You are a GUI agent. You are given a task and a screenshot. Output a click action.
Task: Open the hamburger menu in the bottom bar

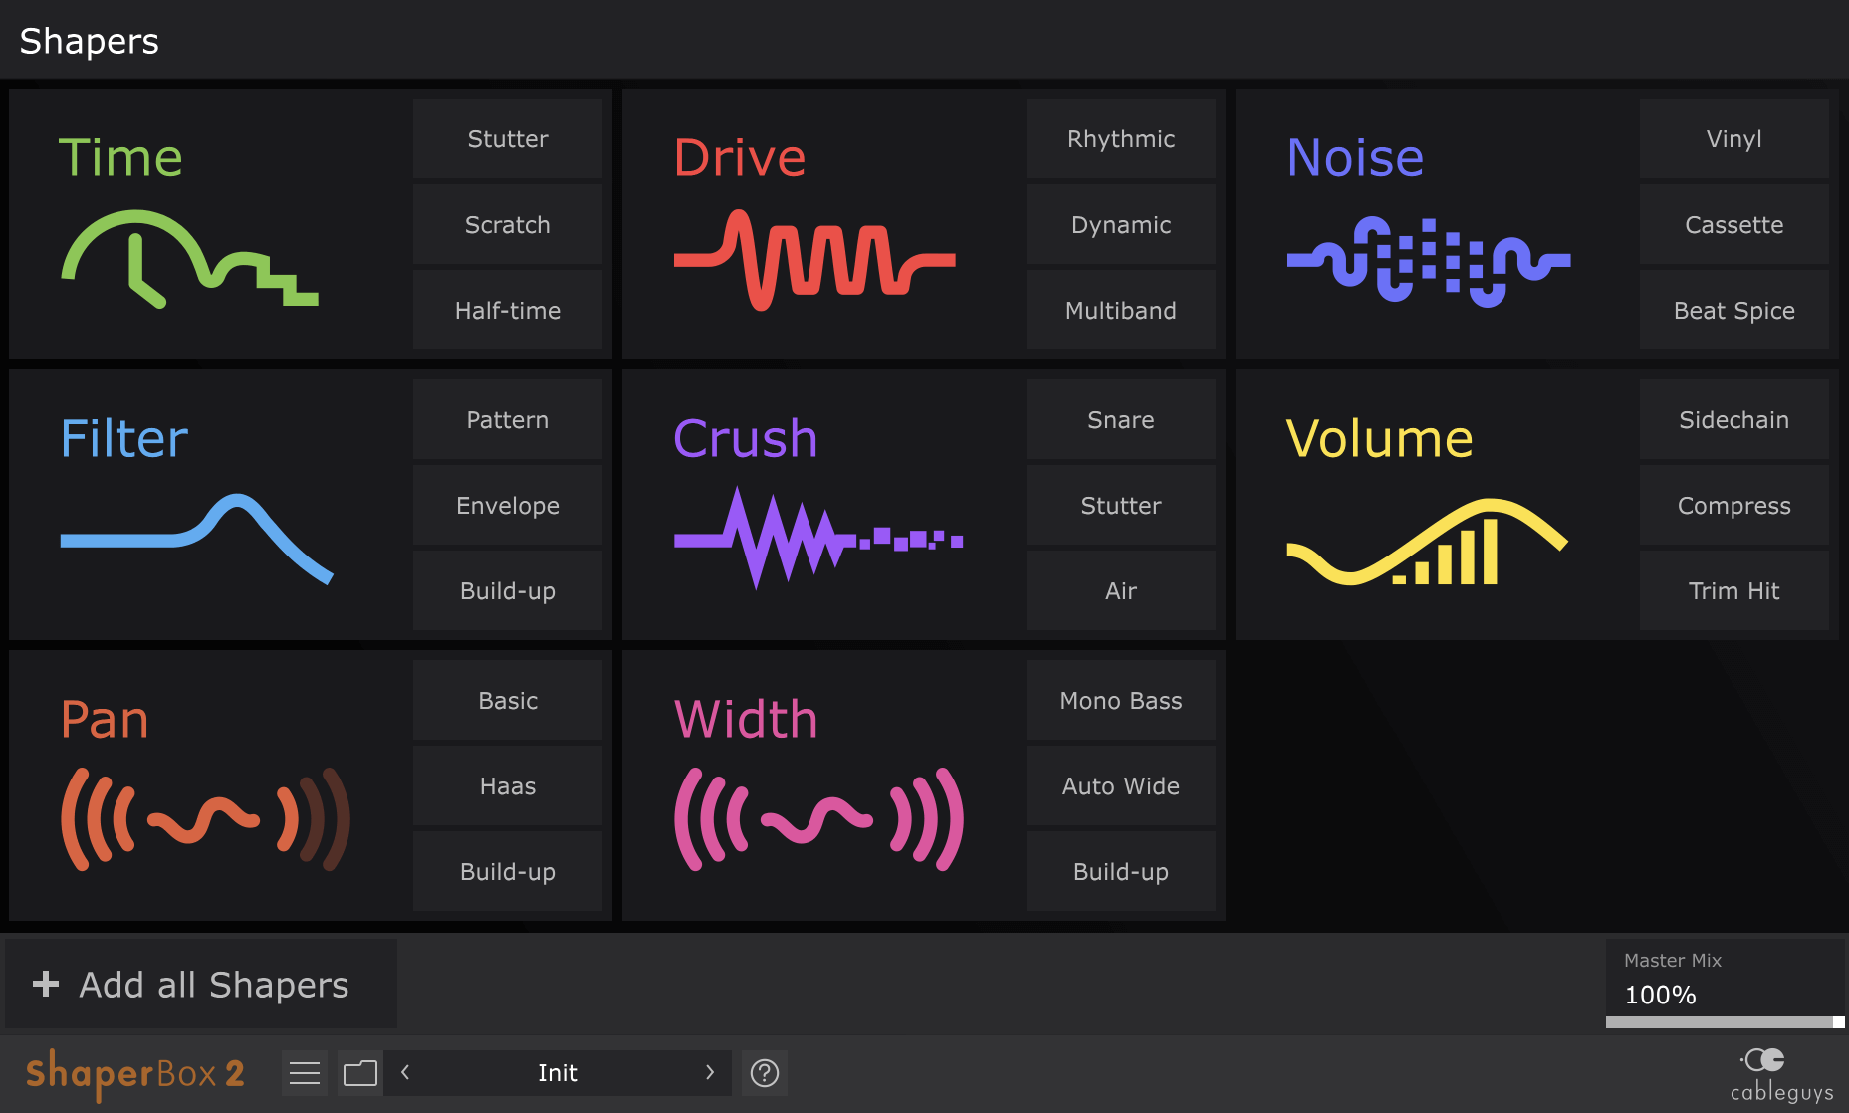coord(305,1073)
